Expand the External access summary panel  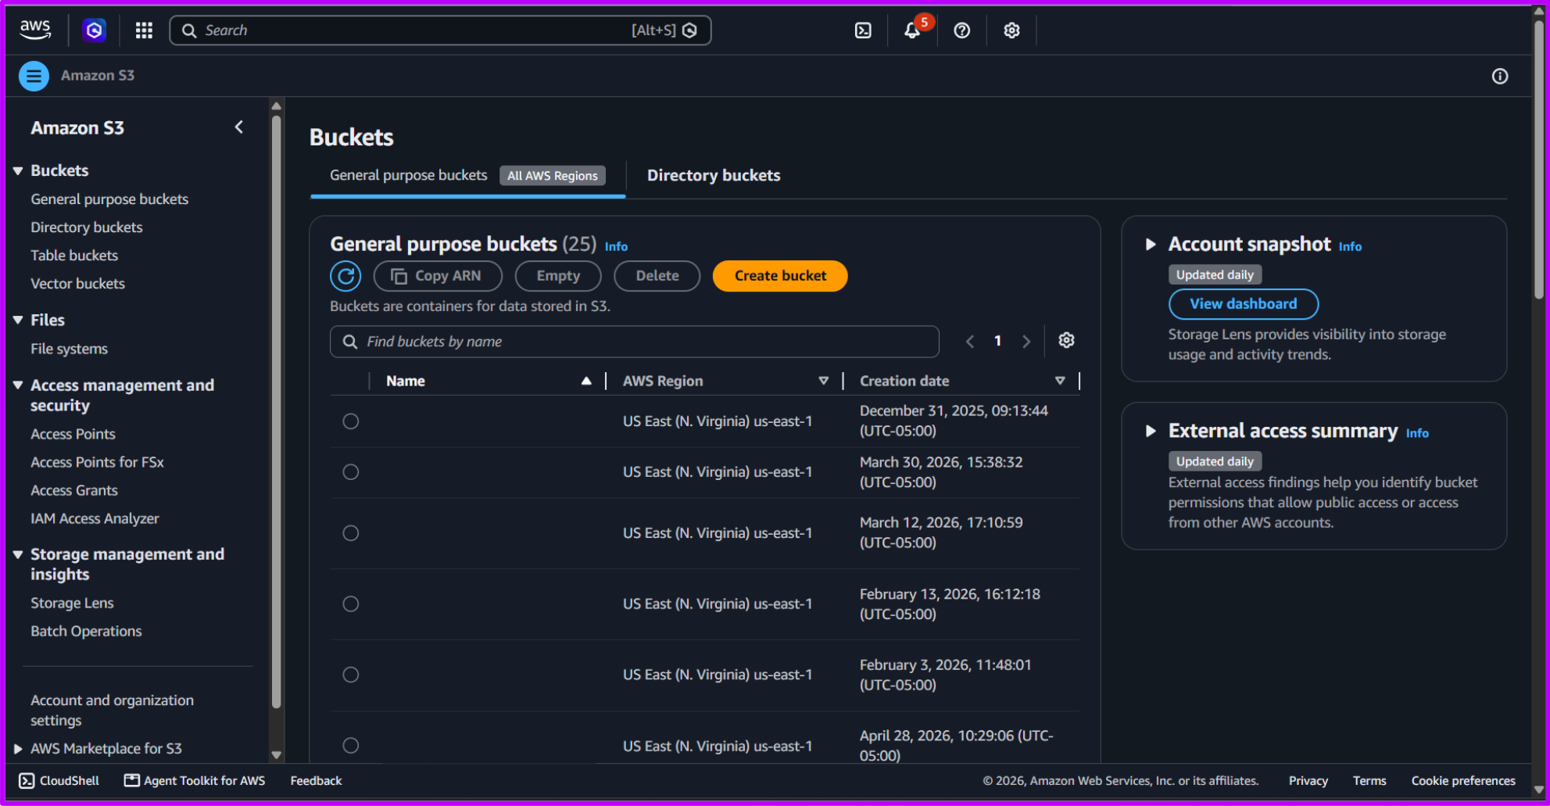[1151, 431]
